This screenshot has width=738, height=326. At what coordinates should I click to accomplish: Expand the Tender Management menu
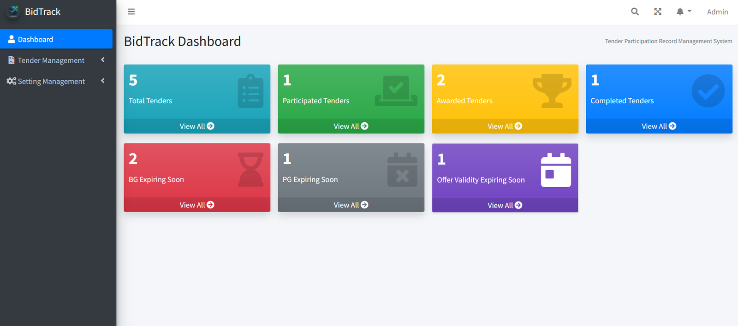51,60
